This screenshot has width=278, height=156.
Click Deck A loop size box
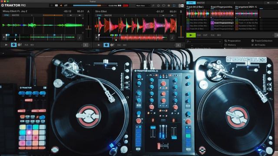pos(86,45)
